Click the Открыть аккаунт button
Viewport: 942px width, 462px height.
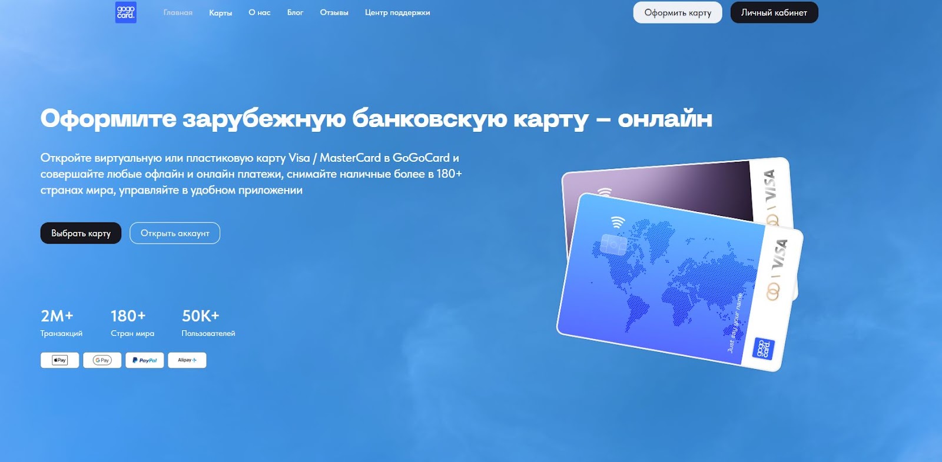175,233
